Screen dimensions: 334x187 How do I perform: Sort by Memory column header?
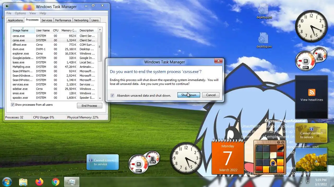(69, 30)
